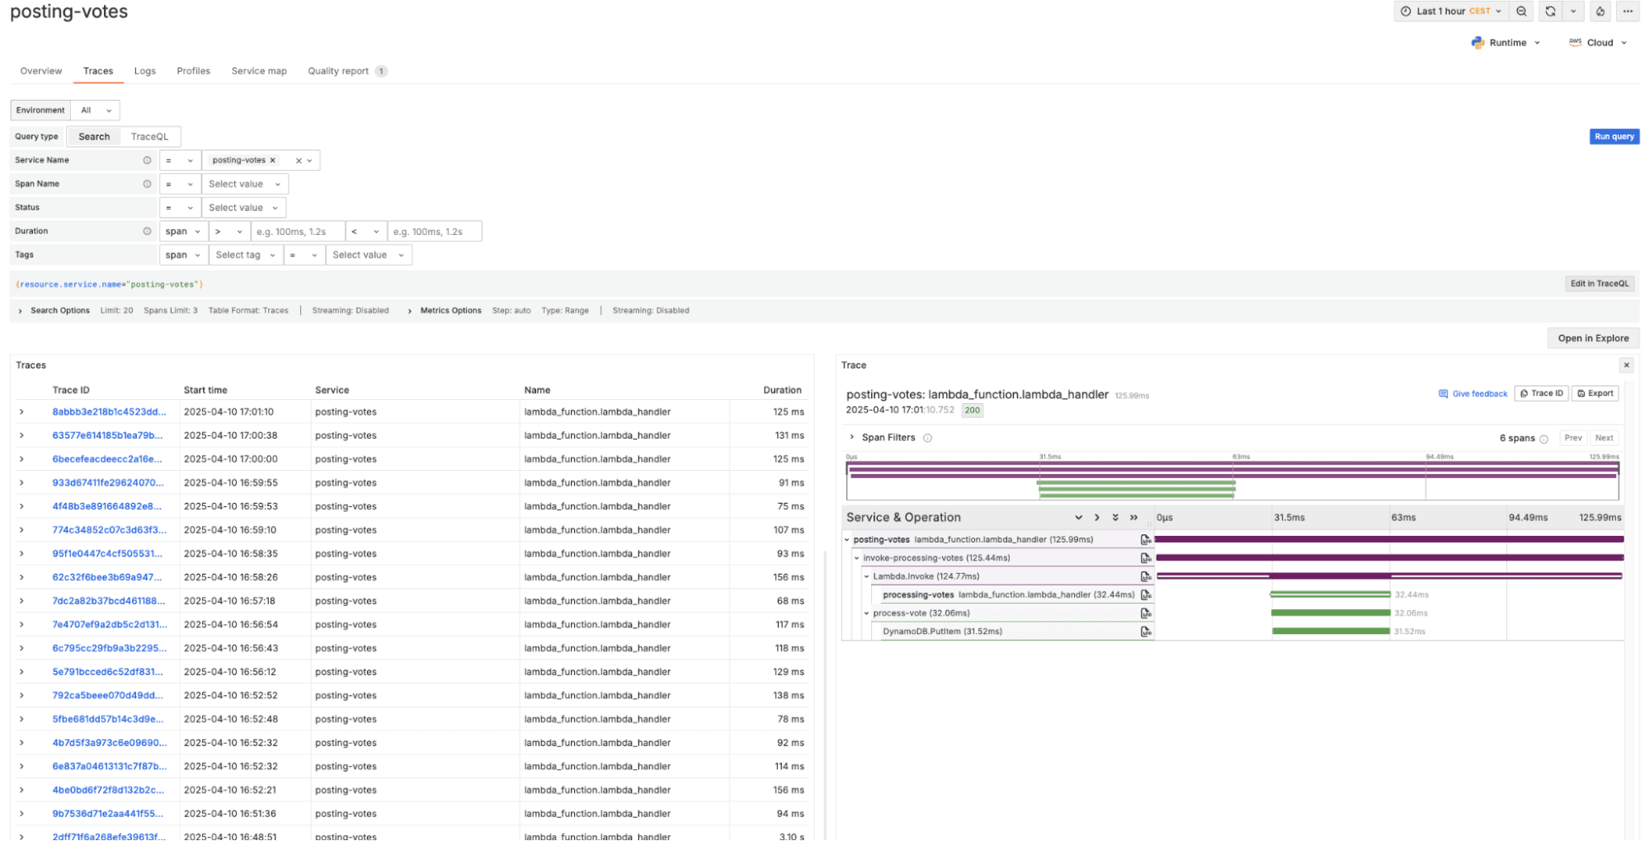Viewport: 1649px width, 841px height.
Task: Copy the Trace ID using its button
Action: pos(1541,393)
